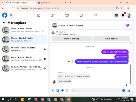Click the 'Yea I'd like to set up a time' message

tap(74, 76)
